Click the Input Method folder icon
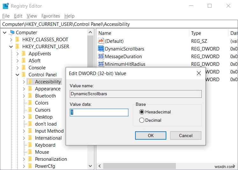This screenshot has height=170, width=238. tap(30, 131)
